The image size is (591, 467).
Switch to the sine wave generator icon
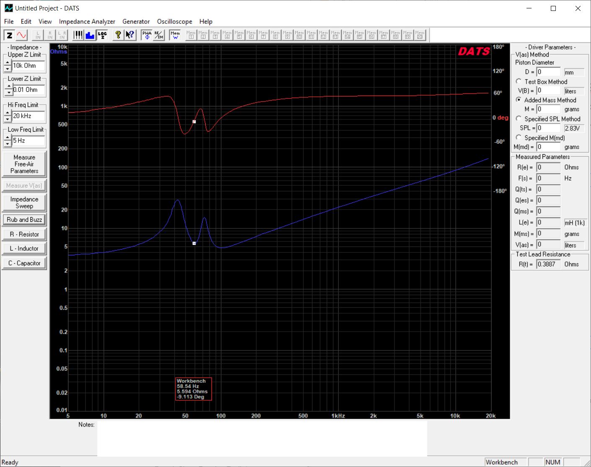click(x=21, y=35)
